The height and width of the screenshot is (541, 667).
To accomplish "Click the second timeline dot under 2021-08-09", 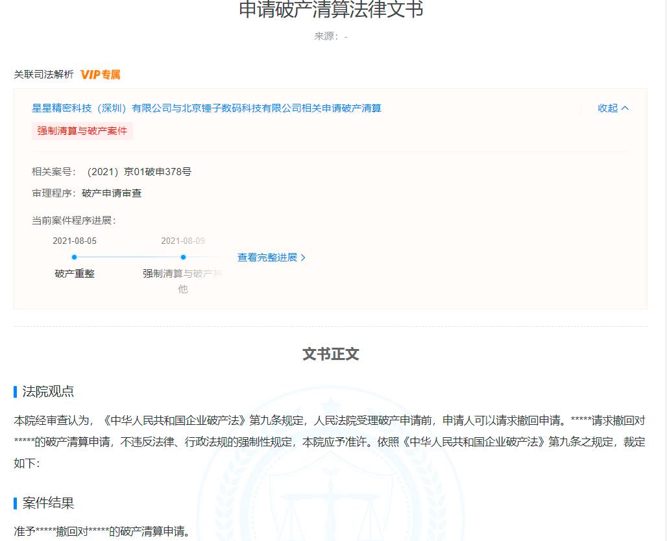I will point(183,258).
